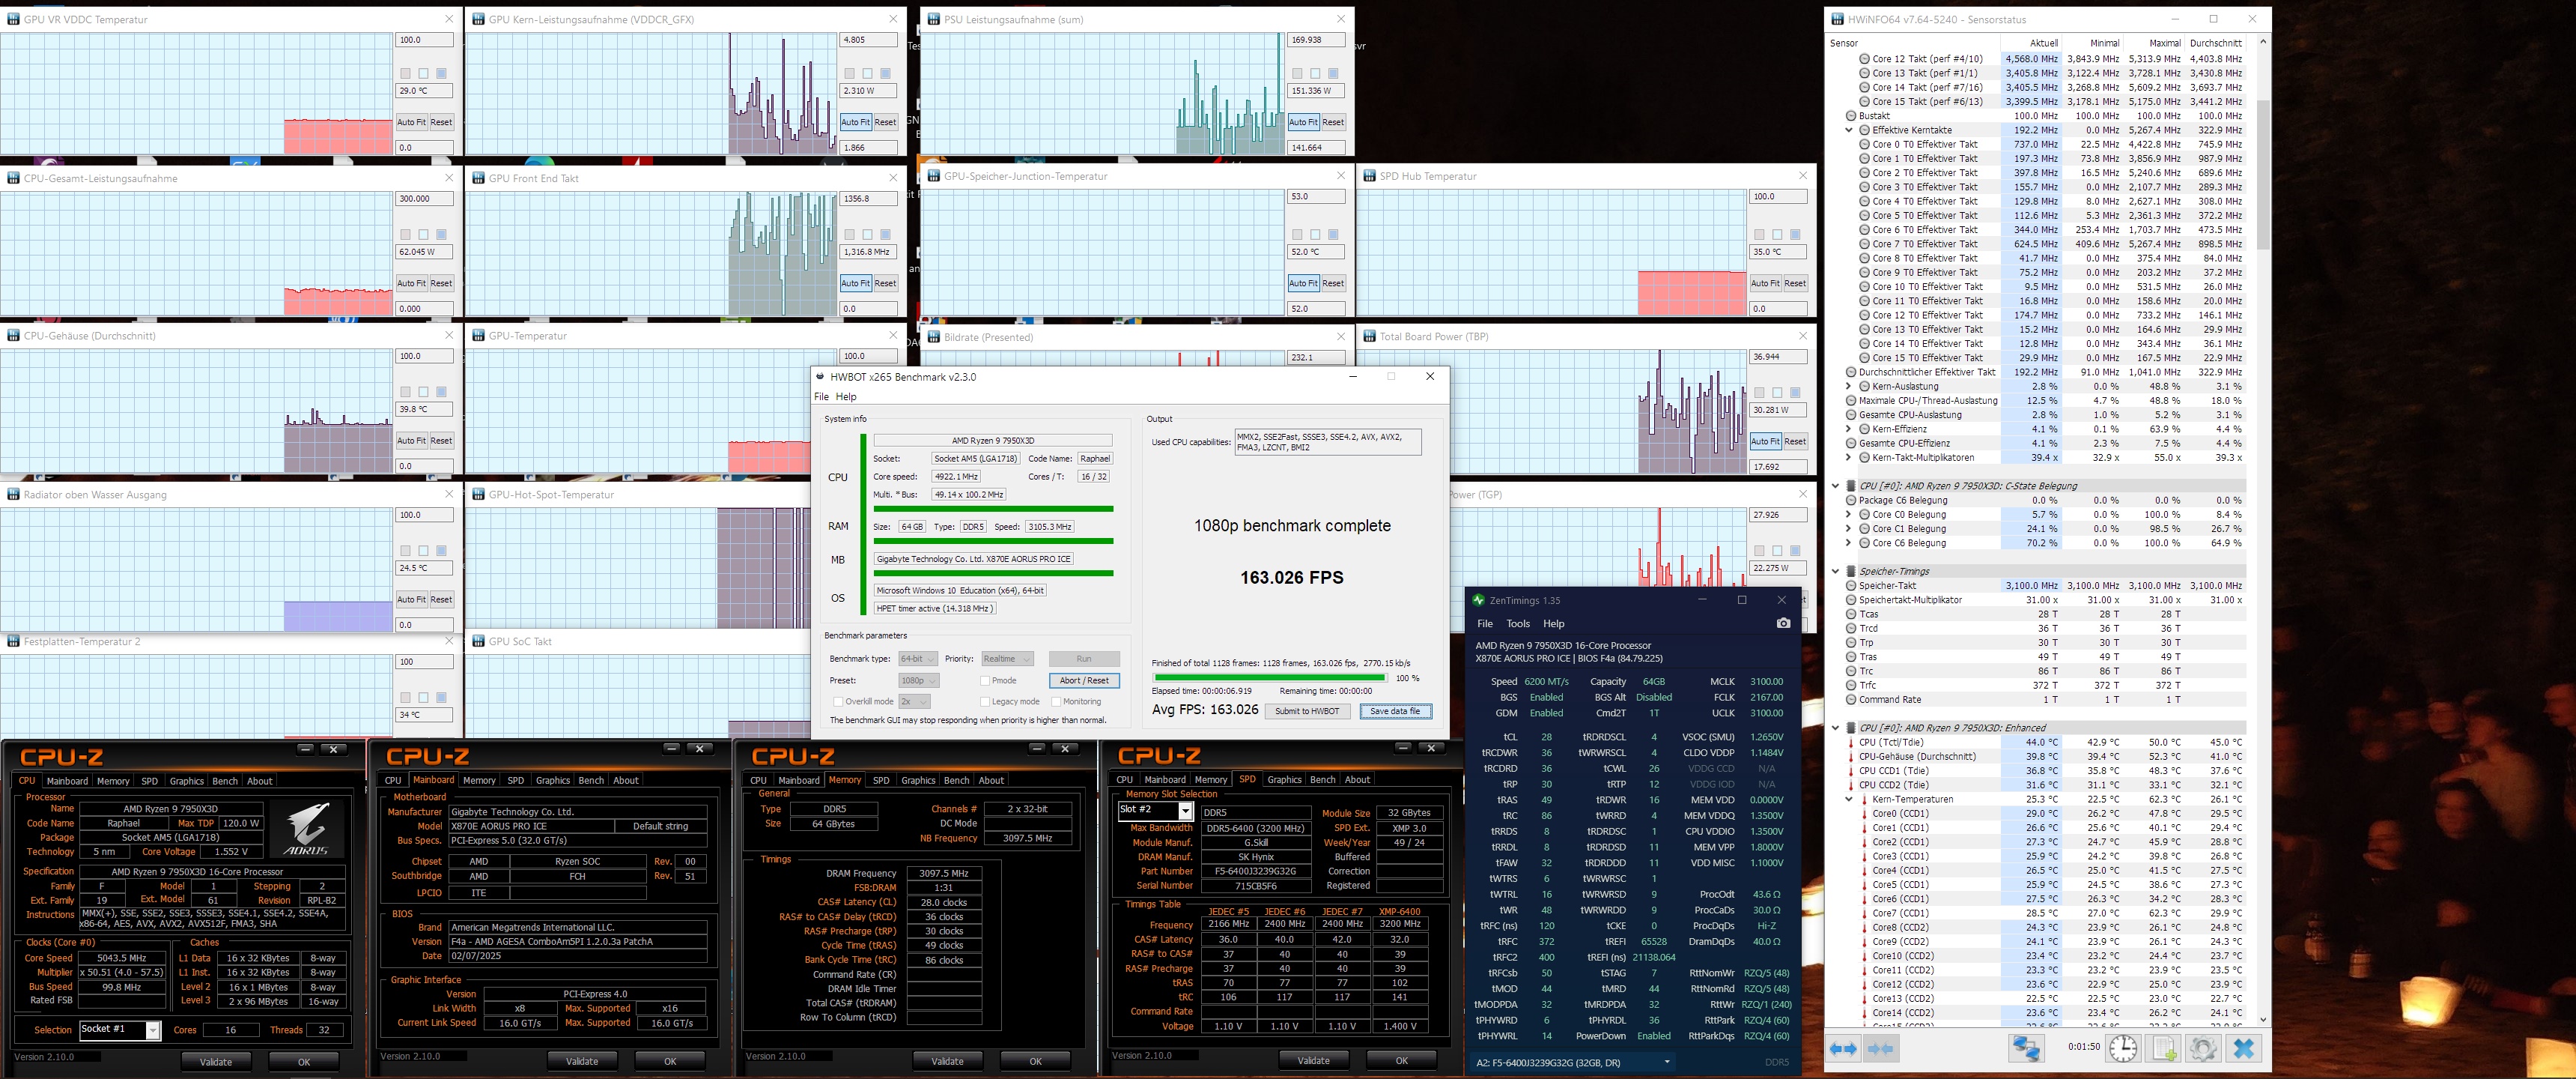
Task: Click Submit to HWBOT button
Action: (x=1306, y=712)
